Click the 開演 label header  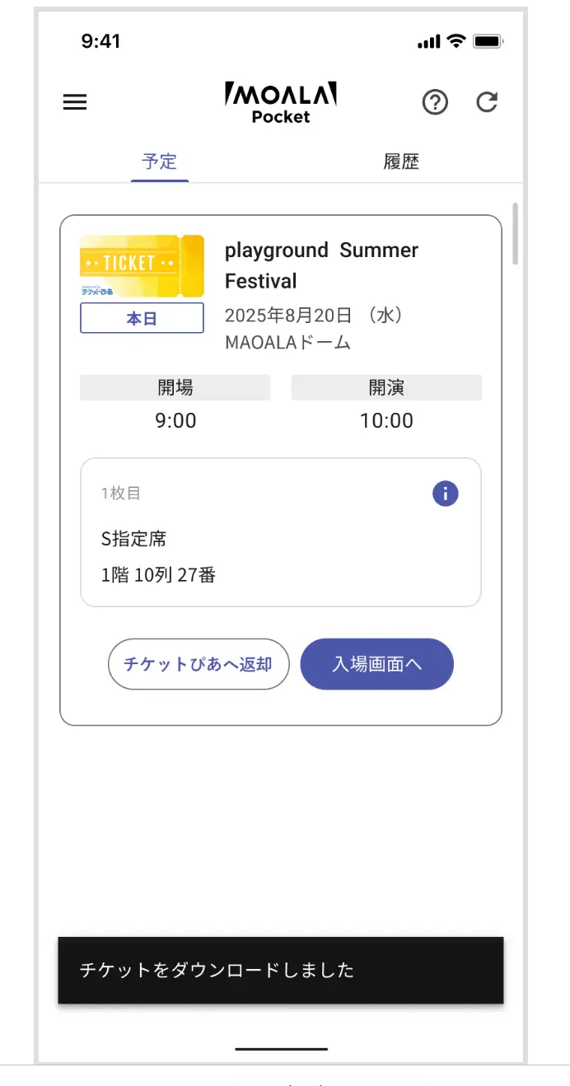(x=385, y=386)
